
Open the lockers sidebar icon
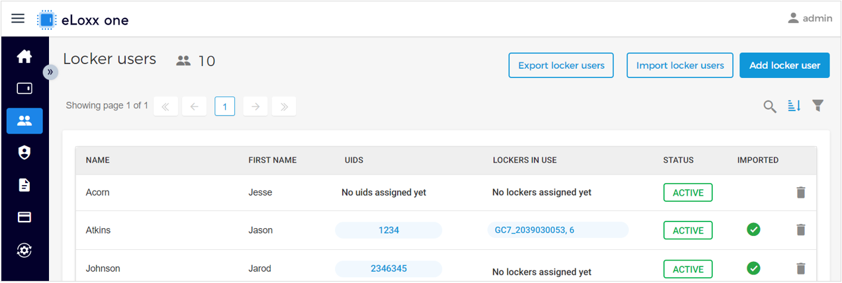[x=24, y=88]
